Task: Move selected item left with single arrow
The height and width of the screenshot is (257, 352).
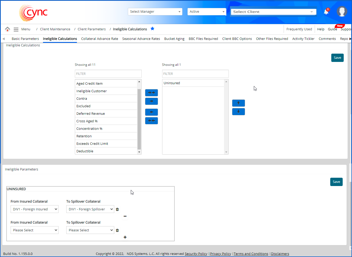Action: [152, 112]
